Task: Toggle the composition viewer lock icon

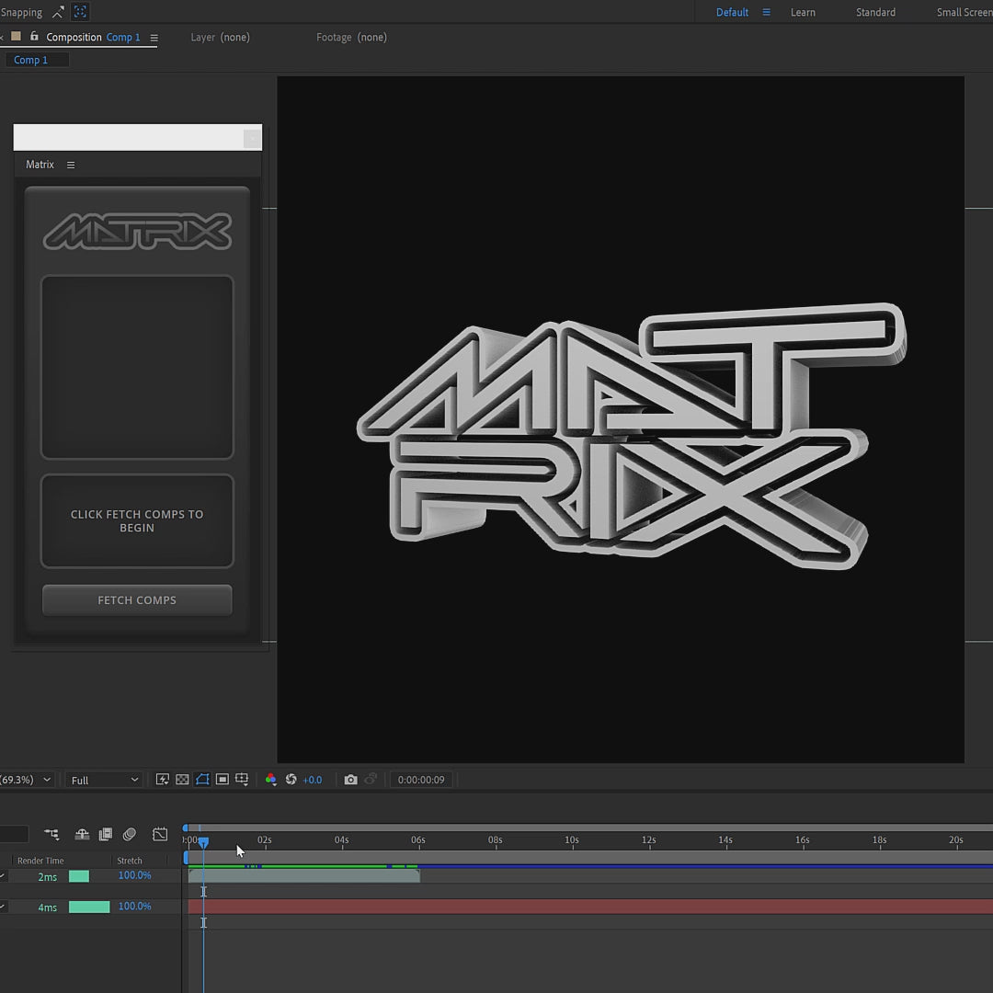Action: click(34, 37)
